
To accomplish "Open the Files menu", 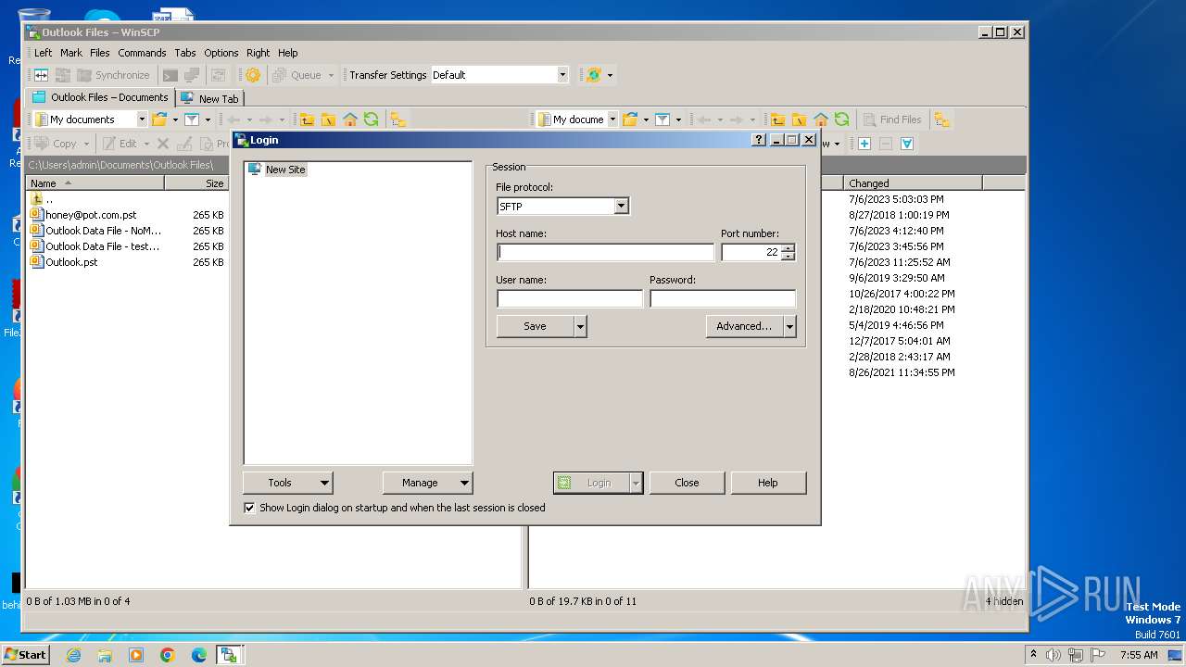I will click(100, 53).
